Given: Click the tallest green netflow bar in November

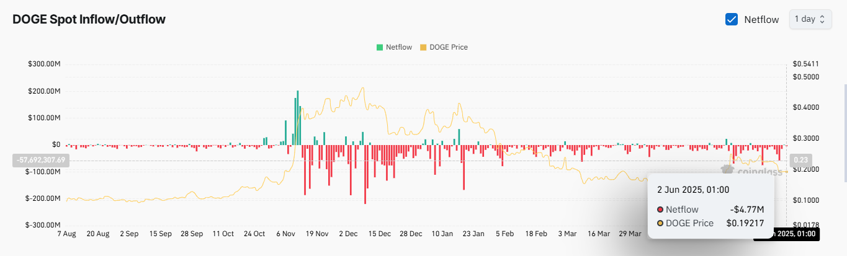Looking at the screenshot, I should [298, 118].
